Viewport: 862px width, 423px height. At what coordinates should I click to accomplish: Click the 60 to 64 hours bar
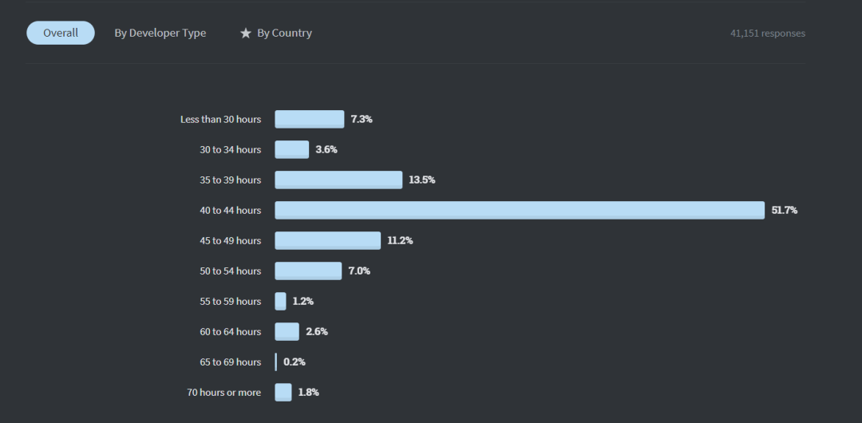pos(287,331)
